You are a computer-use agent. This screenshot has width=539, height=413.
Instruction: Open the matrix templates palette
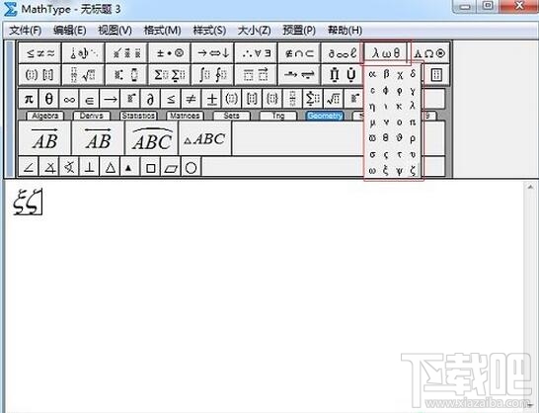436,75
